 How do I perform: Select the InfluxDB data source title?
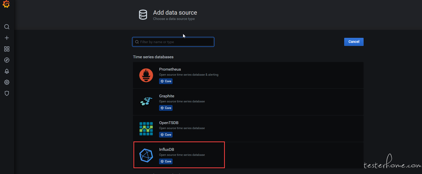coord(167,150)
